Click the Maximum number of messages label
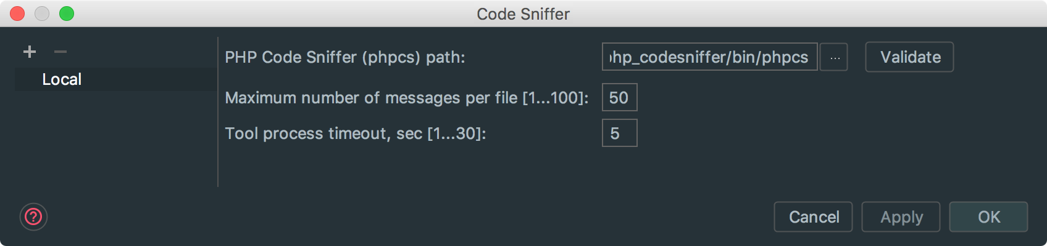Screen dimensions: 1047x246 (406, 98)
